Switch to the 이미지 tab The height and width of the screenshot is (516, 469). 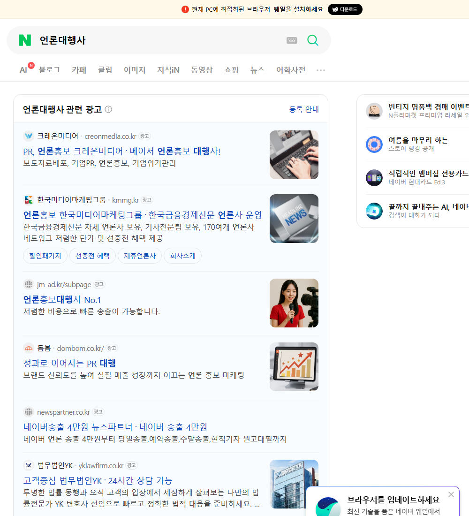click(135, 70)
